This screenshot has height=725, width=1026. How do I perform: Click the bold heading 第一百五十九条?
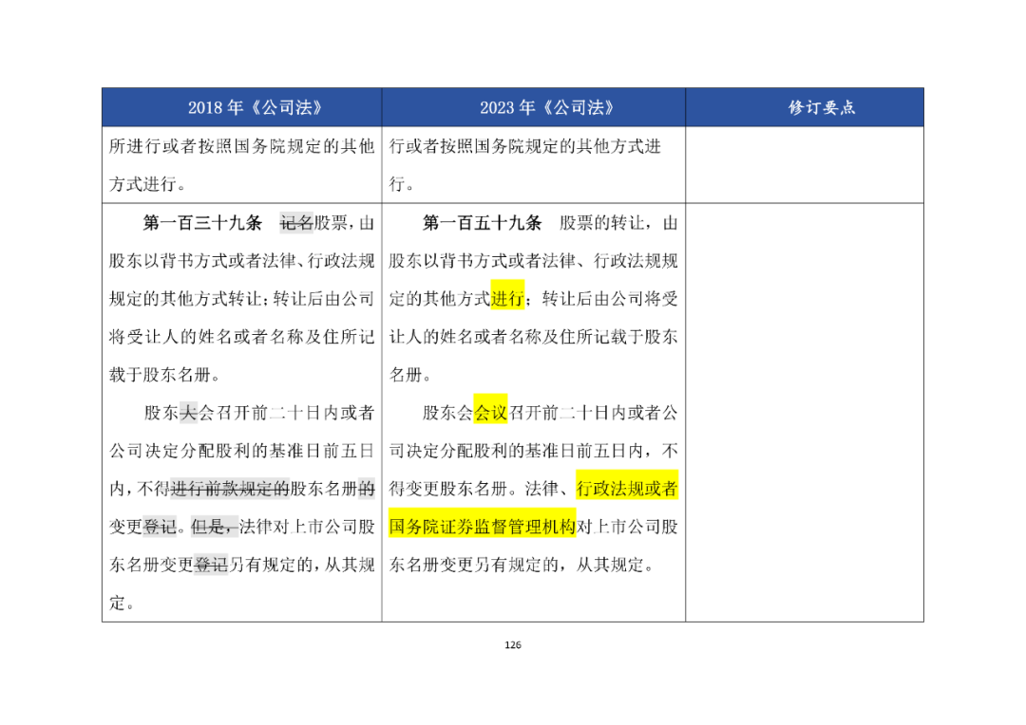coord(483,223)
